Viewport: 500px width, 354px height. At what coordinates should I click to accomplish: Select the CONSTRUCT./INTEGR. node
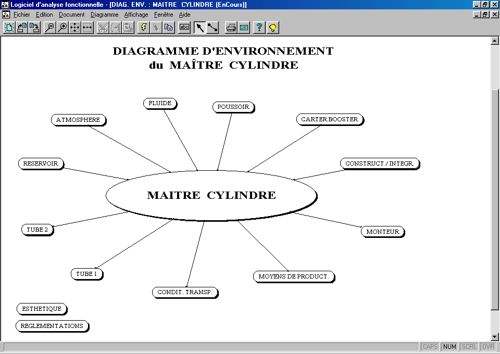click(x=380, y=163)
